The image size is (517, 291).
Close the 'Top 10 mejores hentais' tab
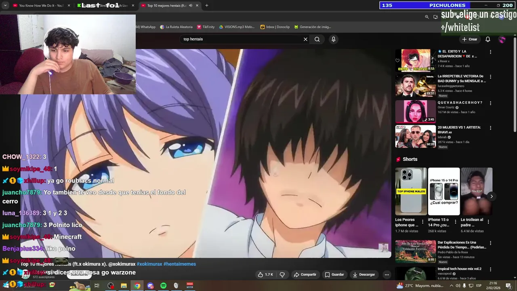pyautogui.click(x=197, y=6)
